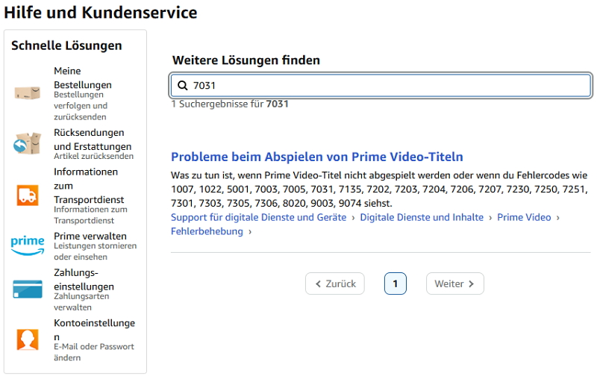Click the package icon beside Meine Bestellungen
Screen dimensions: 597x376
(x=28, y=93)
